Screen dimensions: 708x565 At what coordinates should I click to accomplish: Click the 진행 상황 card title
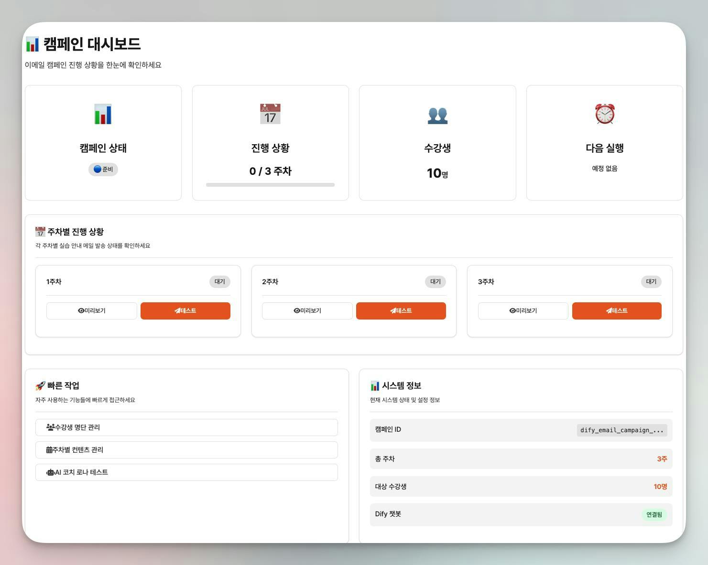tap(270, 148)
